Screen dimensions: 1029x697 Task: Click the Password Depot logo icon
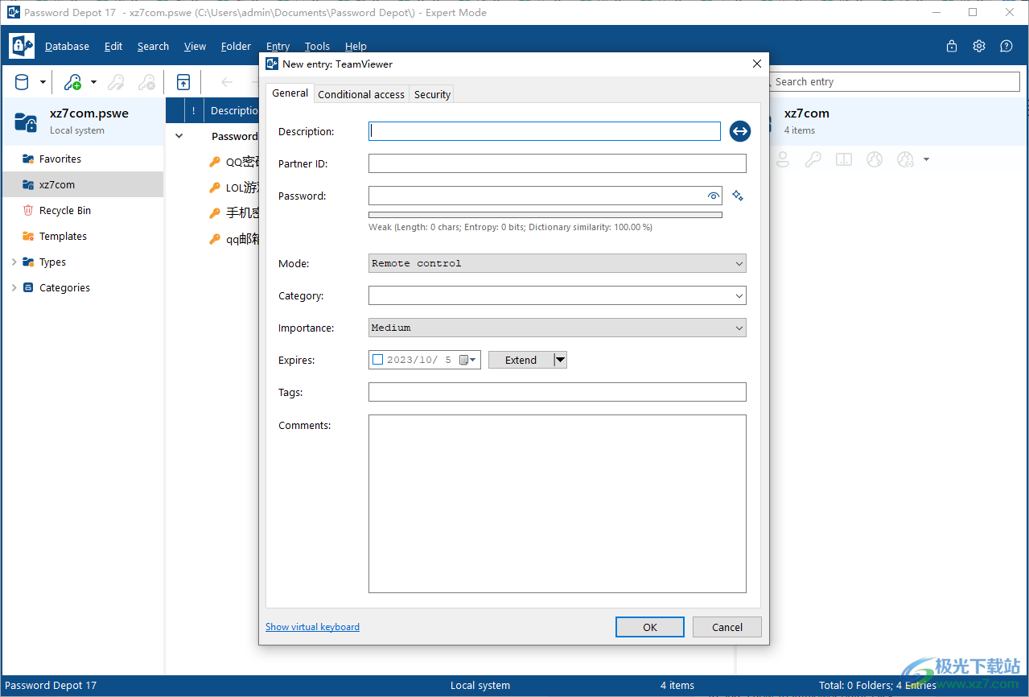pyautogui.click(x=22, y=46)
